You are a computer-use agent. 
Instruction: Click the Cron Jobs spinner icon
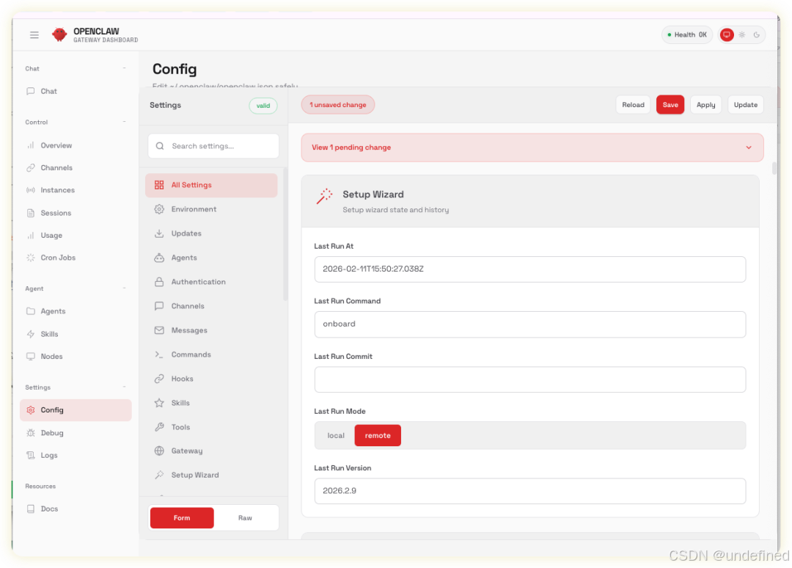pyautogui.click(x=31, y=258)
